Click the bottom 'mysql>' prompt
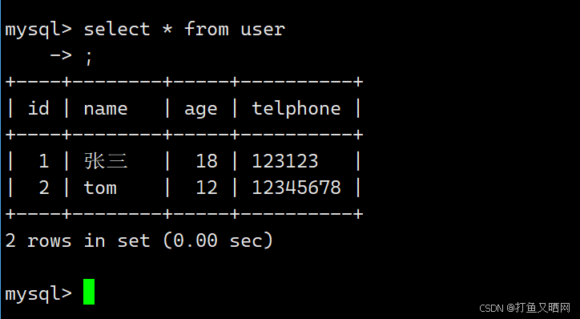 click(x=38, y=293)
